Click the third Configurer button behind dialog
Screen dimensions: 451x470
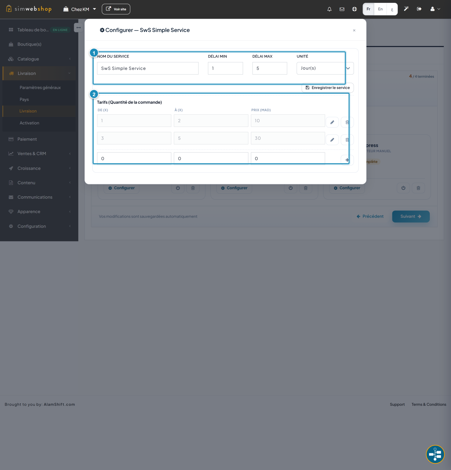347,188
